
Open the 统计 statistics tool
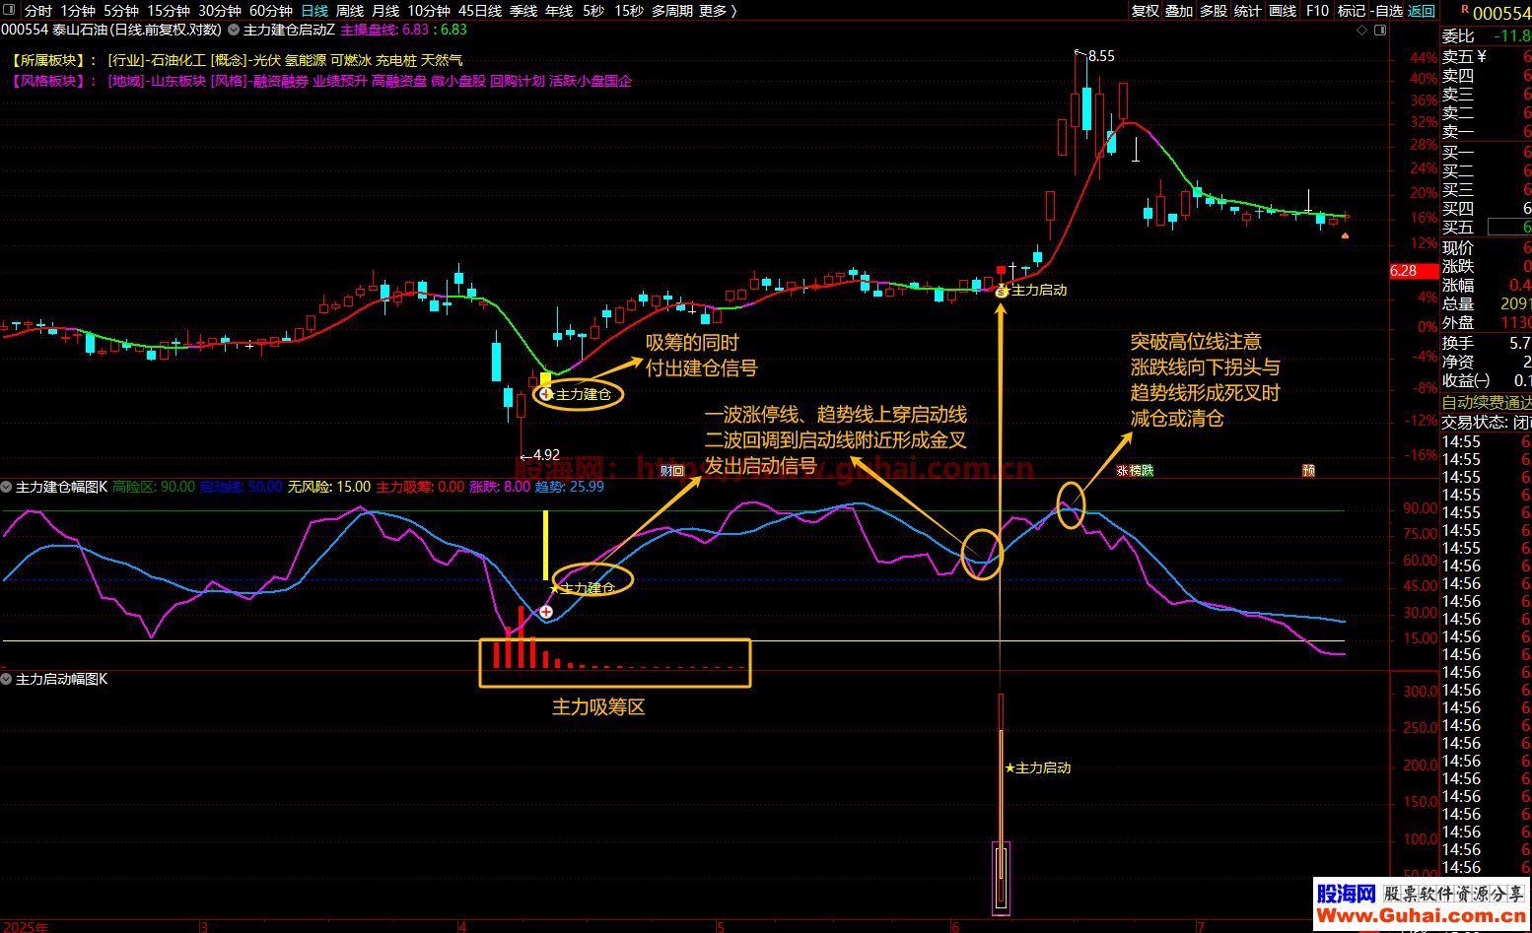point(1248,11)
